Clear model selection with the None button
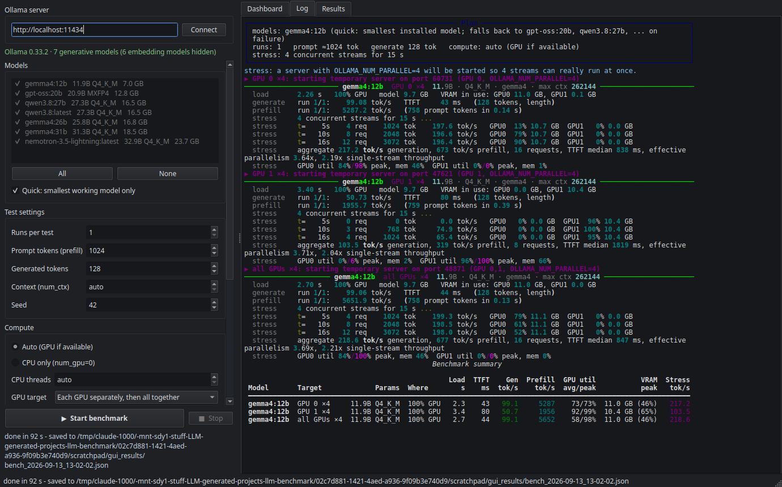Image resolution: width=782 pixels, height=487 pixels. (x=168, y=174)
